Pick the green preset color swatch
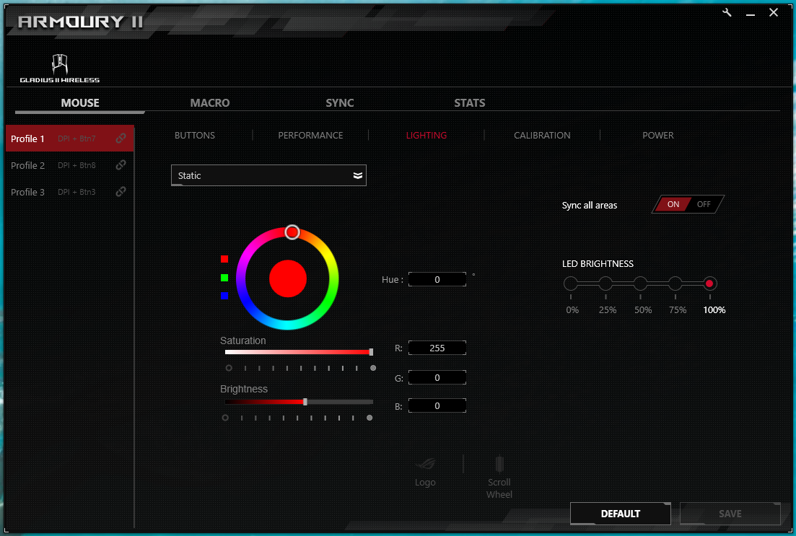 click(x=224, y=278)
